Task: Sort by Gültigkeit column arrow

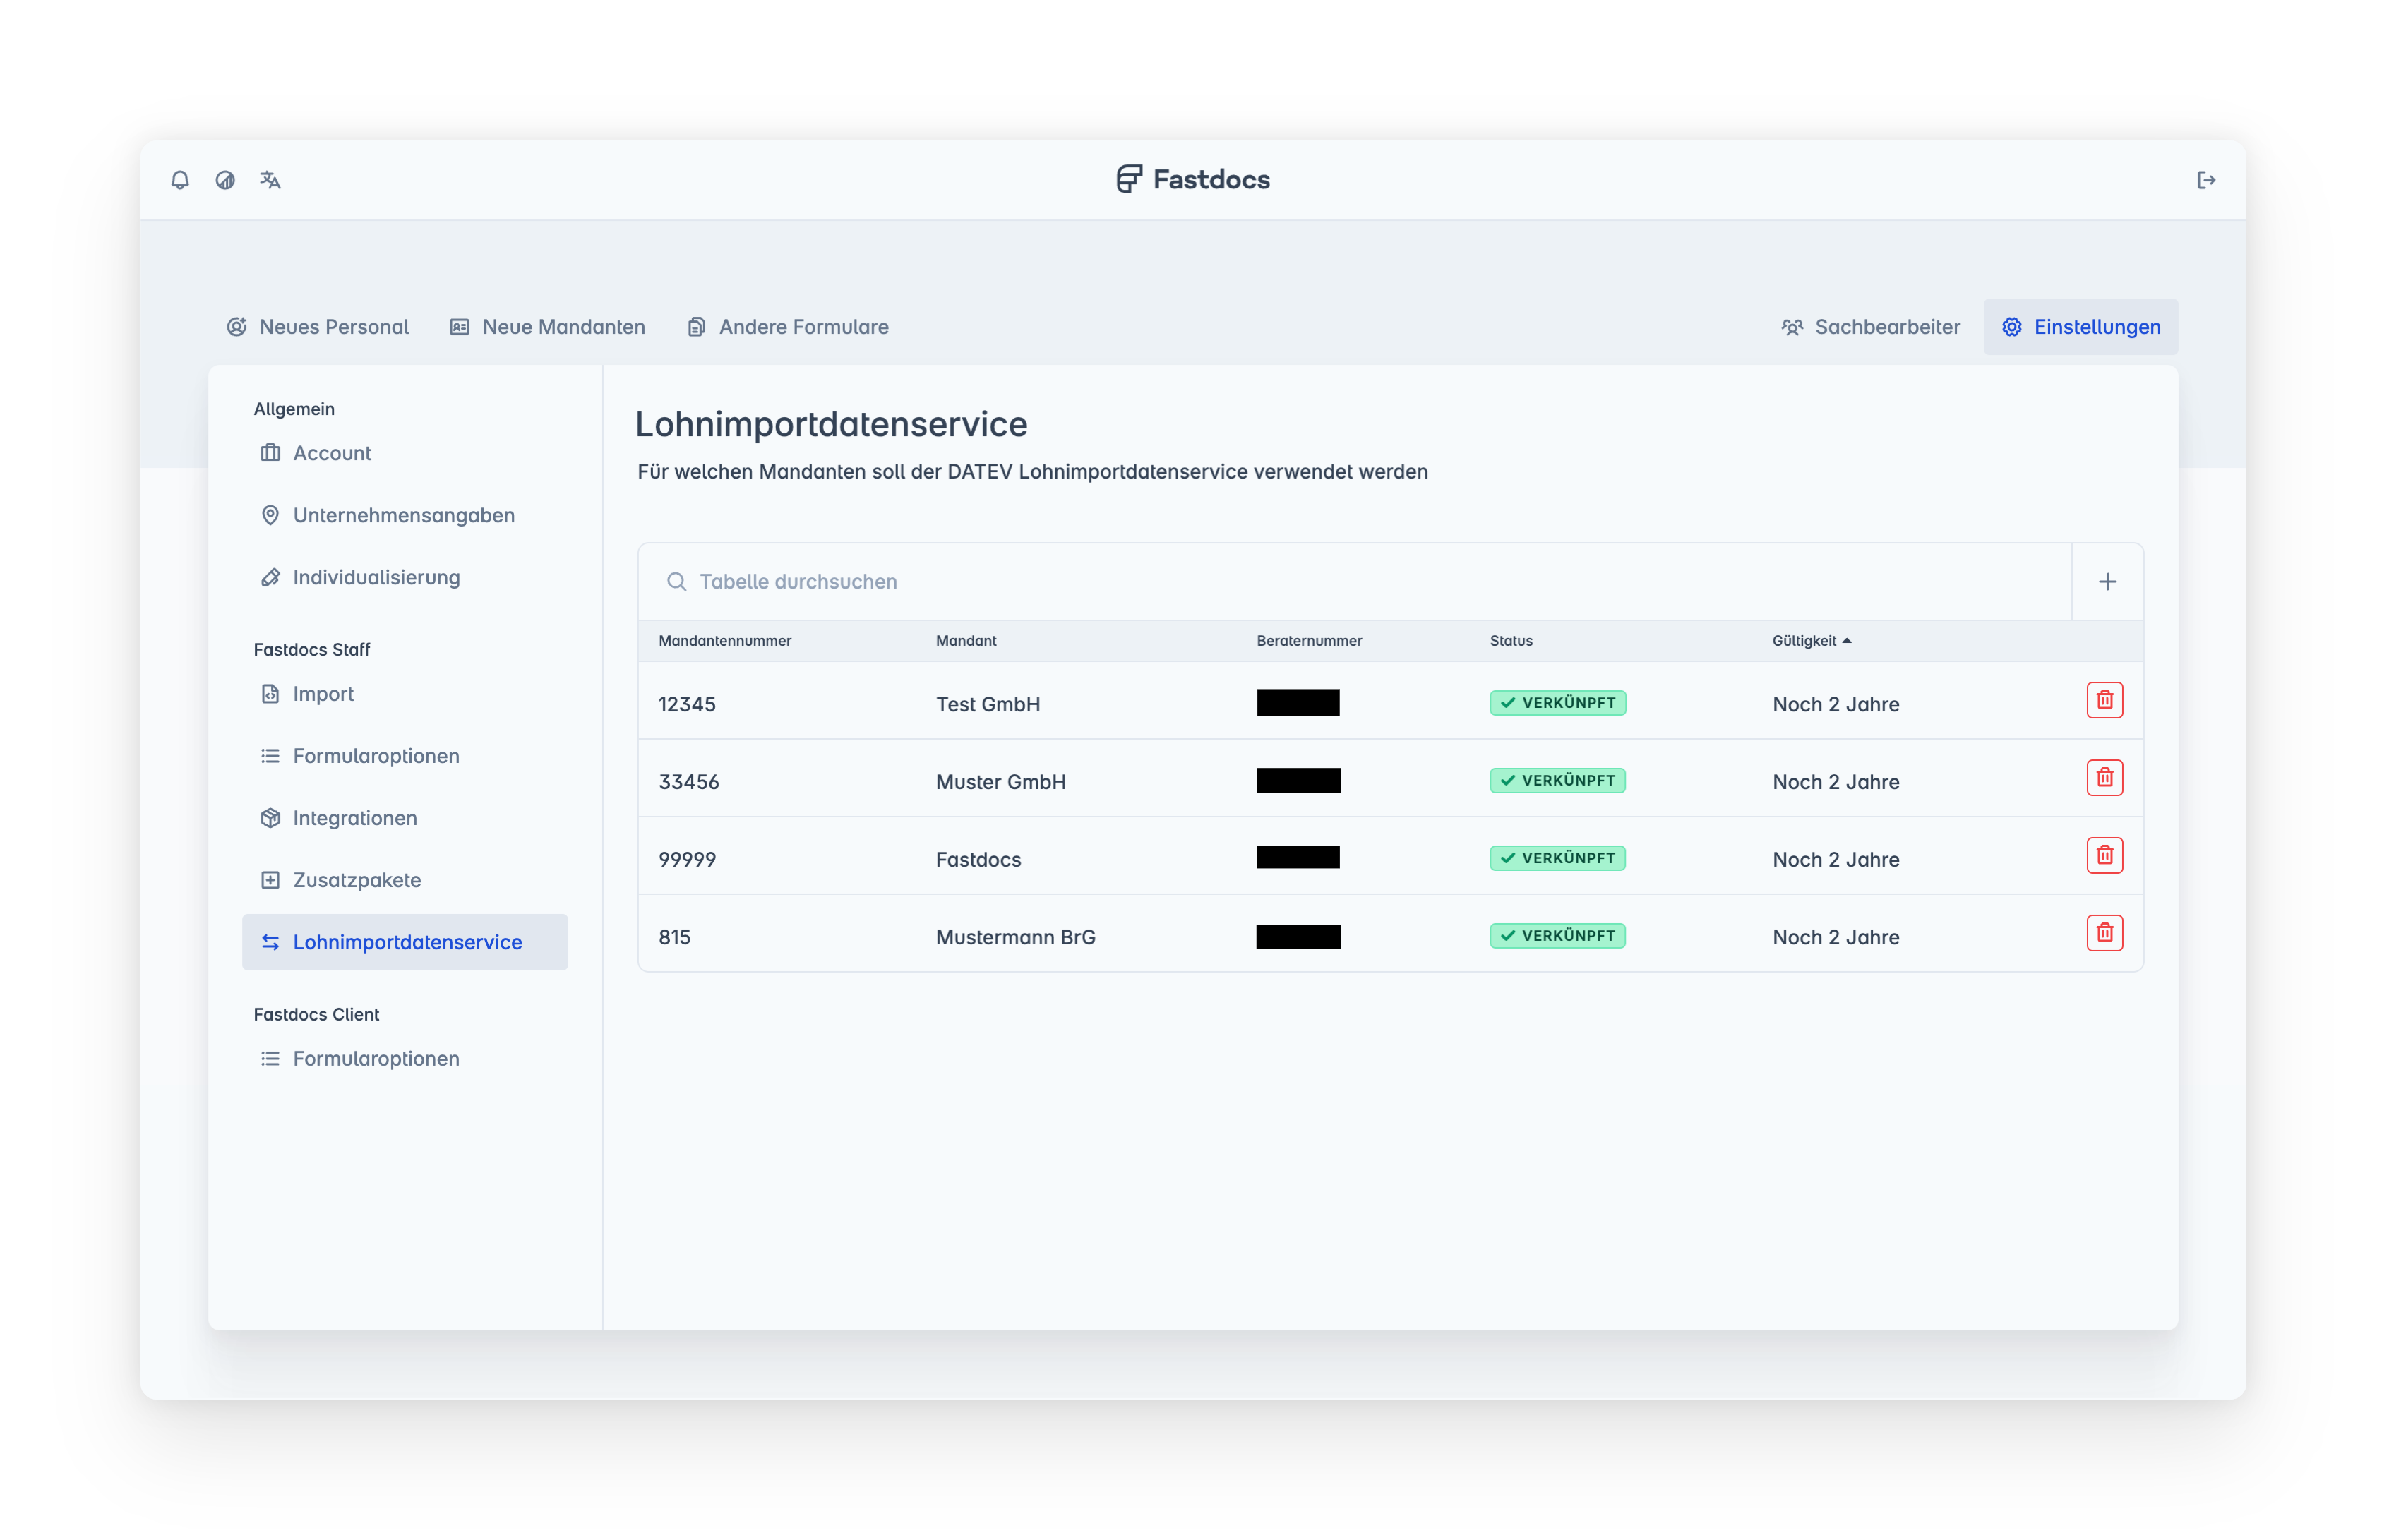Action: [x=1846, y=641]
